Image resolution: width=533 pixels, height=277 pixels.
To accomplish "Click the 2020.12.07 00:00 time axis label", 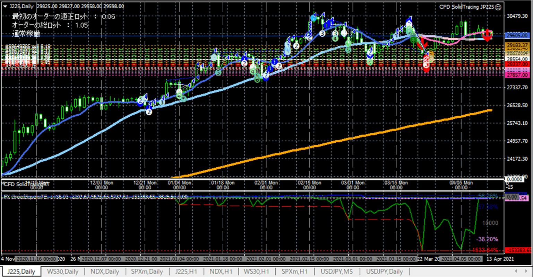I will (101, 259).
